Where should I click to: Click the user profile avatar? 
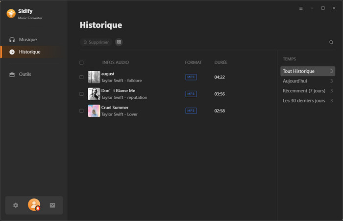[x=34, y=205]
